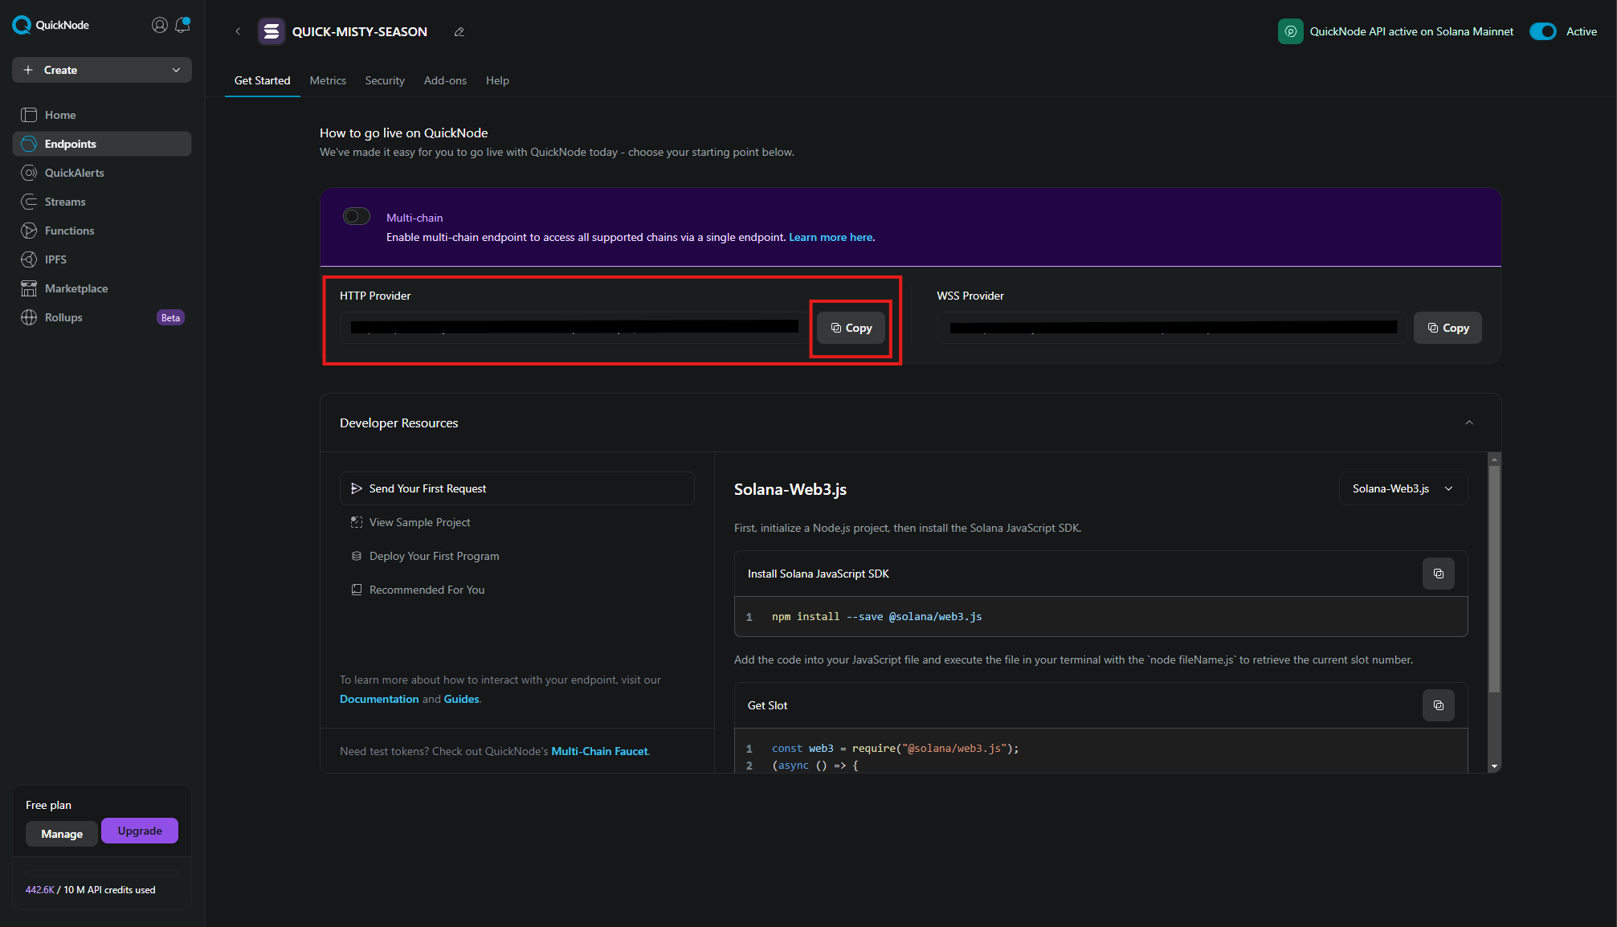Edit endpoint name with pencil icon
Image resolution: width=1617 pixels, height=927 pixels.
tap(459, 32)
